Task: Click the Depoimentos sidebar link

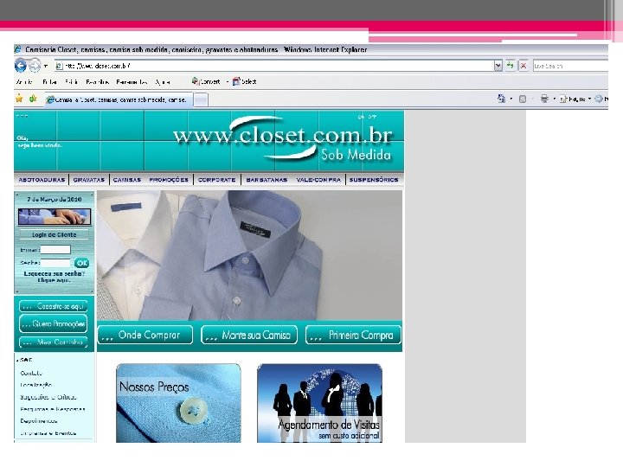Action: [x=39, y=421]
